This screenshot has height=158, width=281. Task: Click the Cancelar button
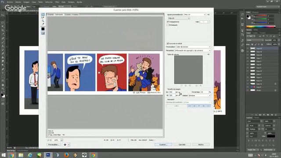pyautogui.click(x=182, y=144)
